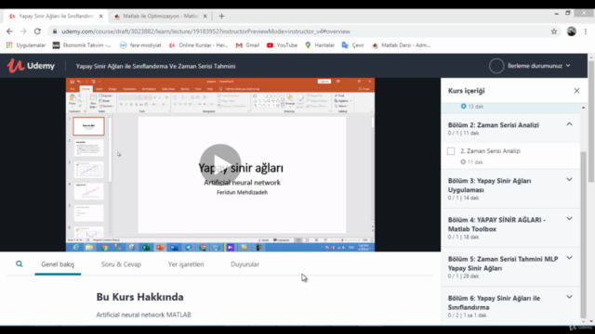The image size is (595, 334).
Task: Open Chrome three-dot menu
Action: tap(586, 32)
